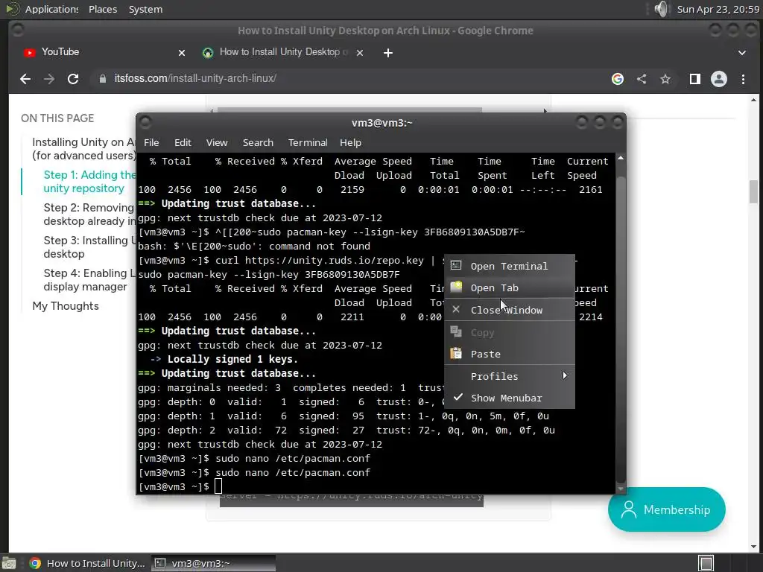Open Chrome side panel icon

pos(695,79)
